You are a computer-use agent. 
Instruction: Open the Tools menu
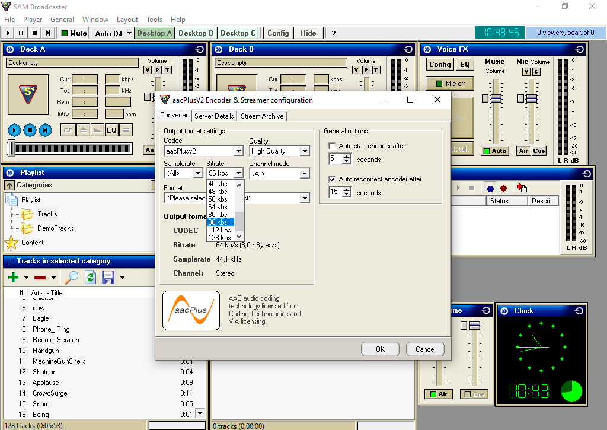[x=154, y=20]
